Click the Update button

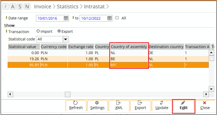[162, 106]
